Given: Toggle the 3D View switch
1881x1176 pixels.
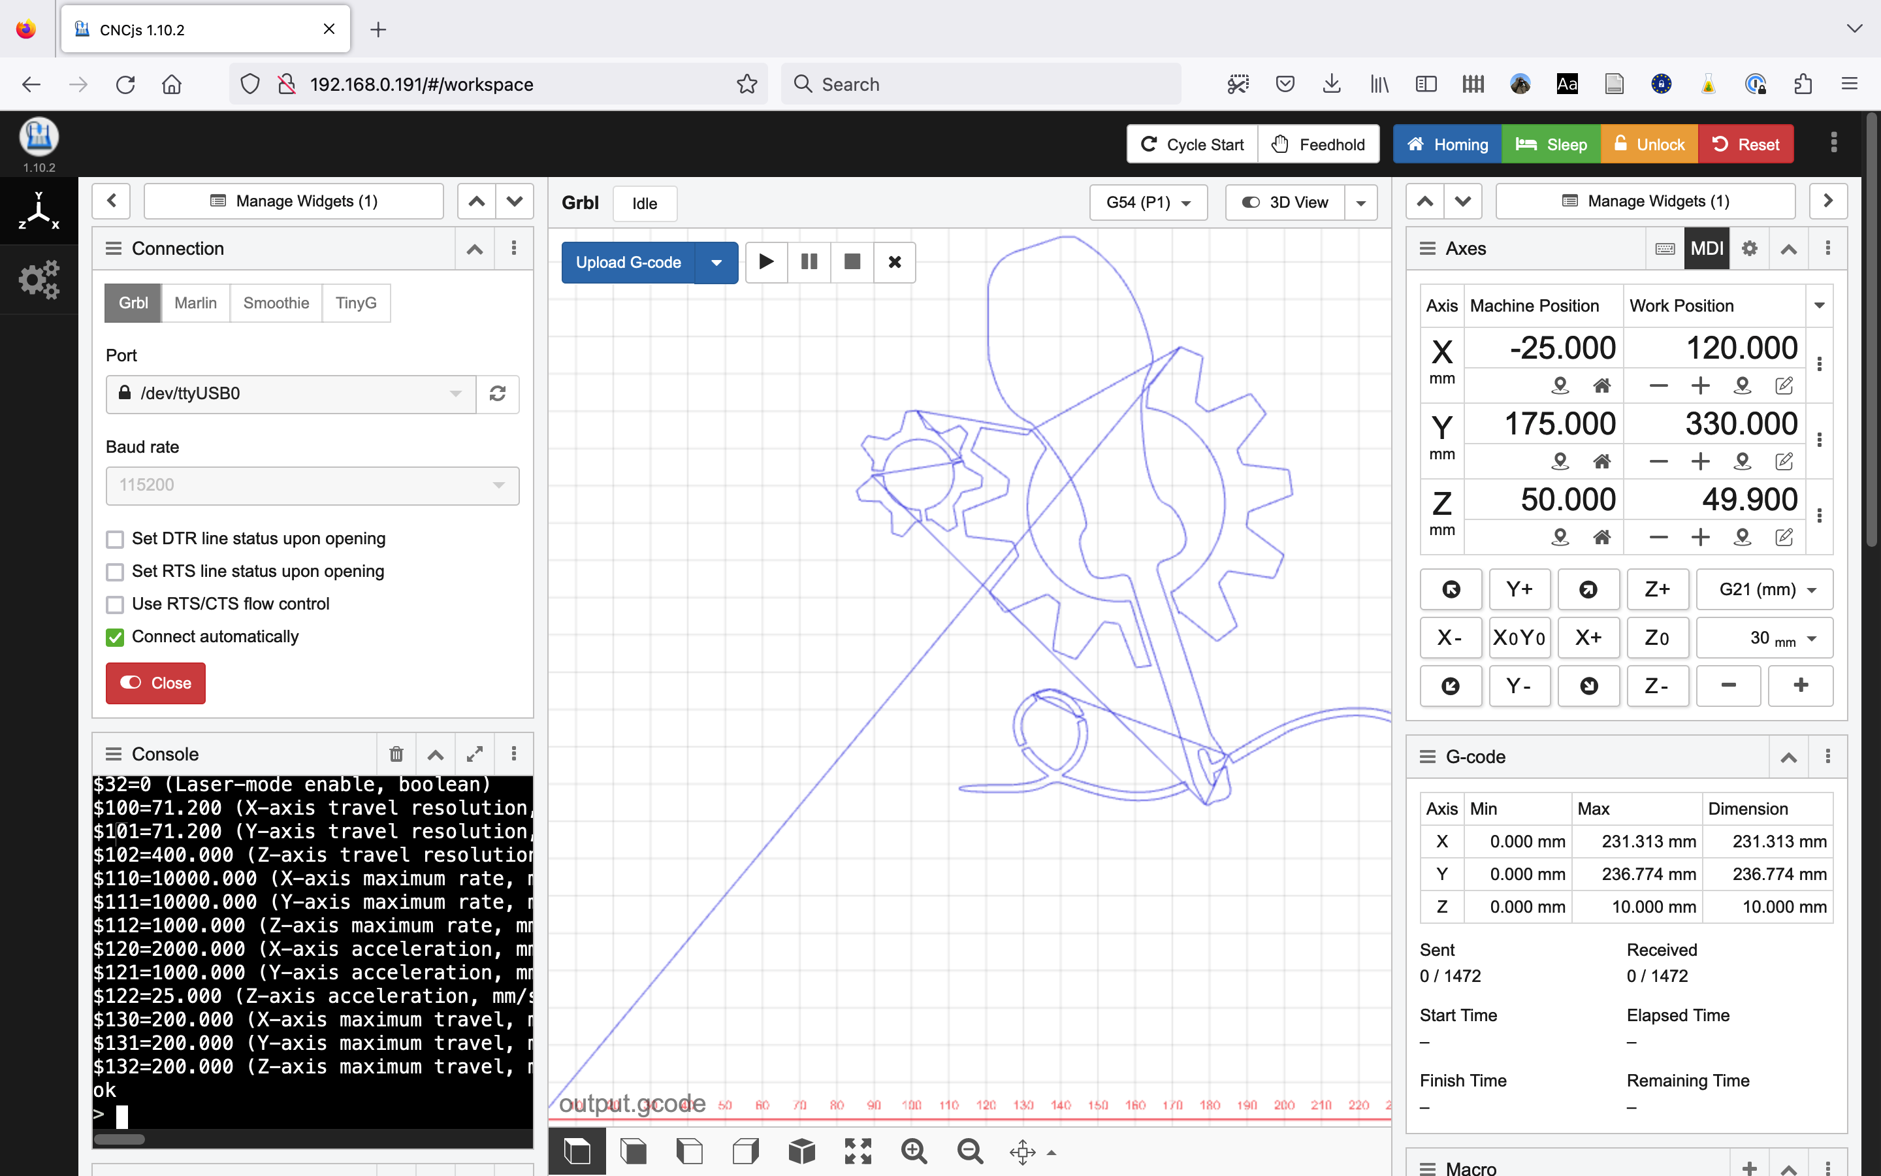Looking at the screenshot, I should 1285,203.
